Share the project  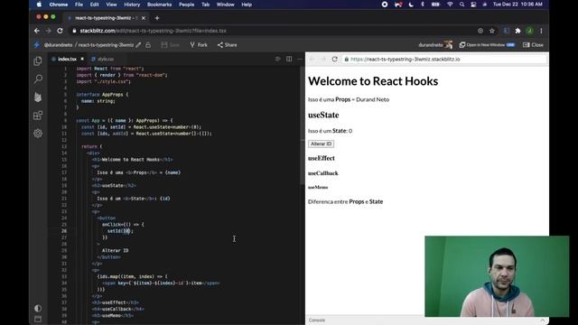click(x=227, y=45)
